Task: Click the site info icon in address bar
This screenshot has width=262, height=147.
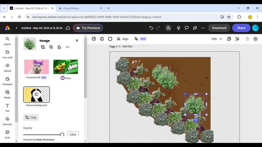Action: pyautogui.click(x=28, y=17)
